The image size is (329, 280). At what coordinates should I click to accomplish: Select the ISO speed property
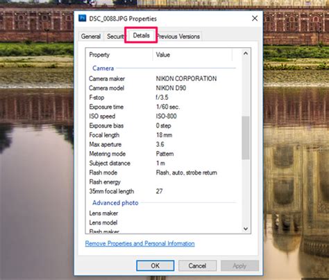pyautogui.click(x=102, y=116)
